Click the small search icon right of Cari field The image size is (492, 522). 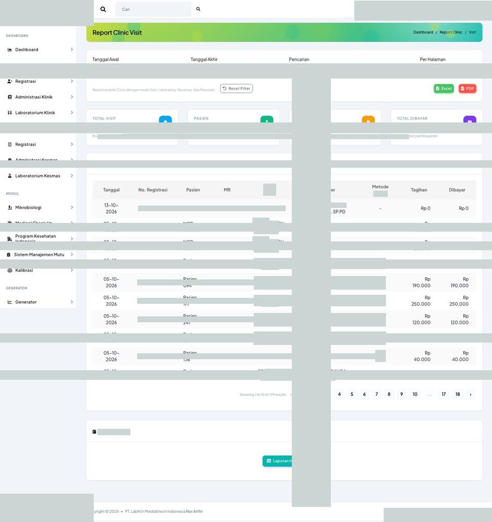198,9
